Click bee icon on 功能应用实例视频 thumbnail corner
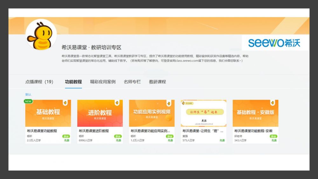This screenshot has width=318, height=179. point(169,103)
